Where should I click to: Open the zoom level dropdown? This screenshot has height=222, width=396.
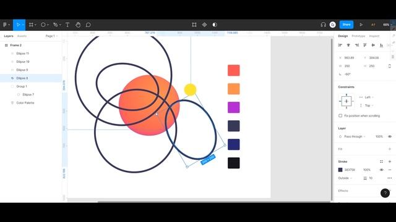(387, 25)
